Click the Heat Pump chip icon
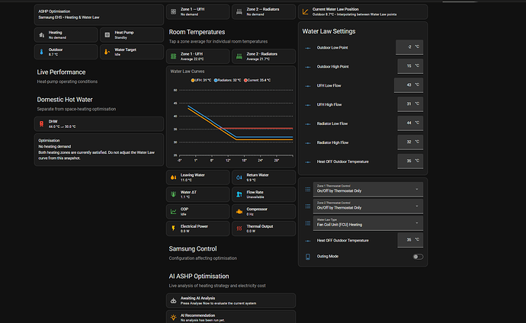Image resolution: width=526 pixels, height=323 pixels. click(x=107, y=35)
